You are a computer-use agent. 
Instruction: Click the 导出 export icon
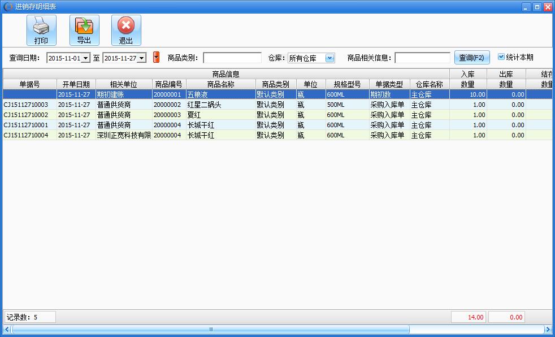(x=84, y=30)
